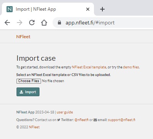Click the browser back arrow
The image size is (153, 139).
7,23
